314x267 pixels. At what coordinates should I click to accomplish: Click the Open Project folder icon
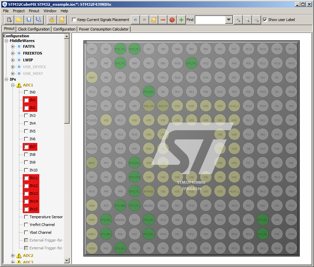[x=19, y=20]
